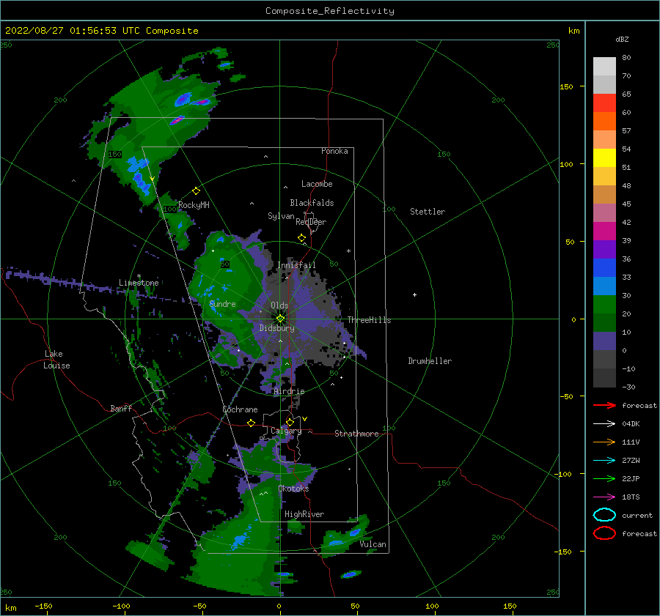The height and width of the screenshot is (616, 660).
Task: Click the Calgary city label
Action: coord(286,431)
